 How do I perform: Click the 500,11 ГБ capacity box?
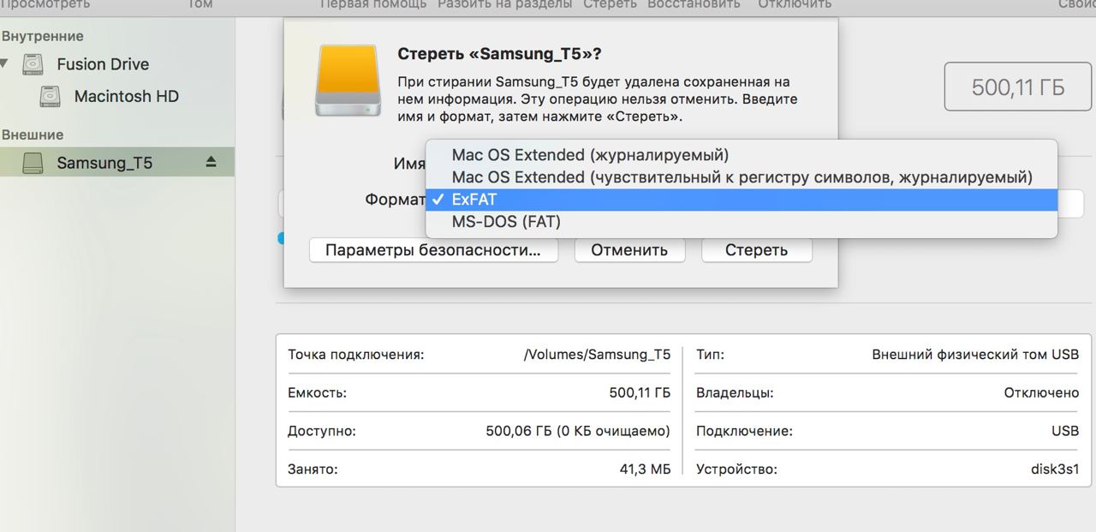pyautogui.click(x=1018, y=87)
